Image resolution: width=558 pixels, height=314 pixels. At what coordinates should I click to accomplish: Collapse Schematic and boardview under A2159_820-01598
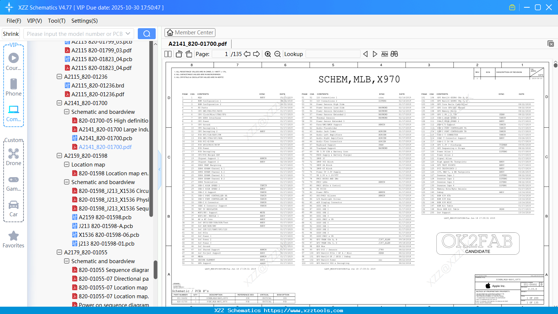[67, 182]
